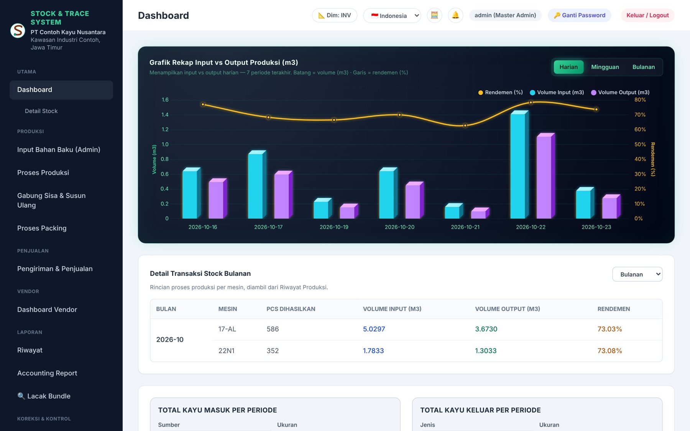Image resolution: width=690 pixels, height=431 pixels.
Task: Switch chart to Bulanan view
Action: pos(644,67)
